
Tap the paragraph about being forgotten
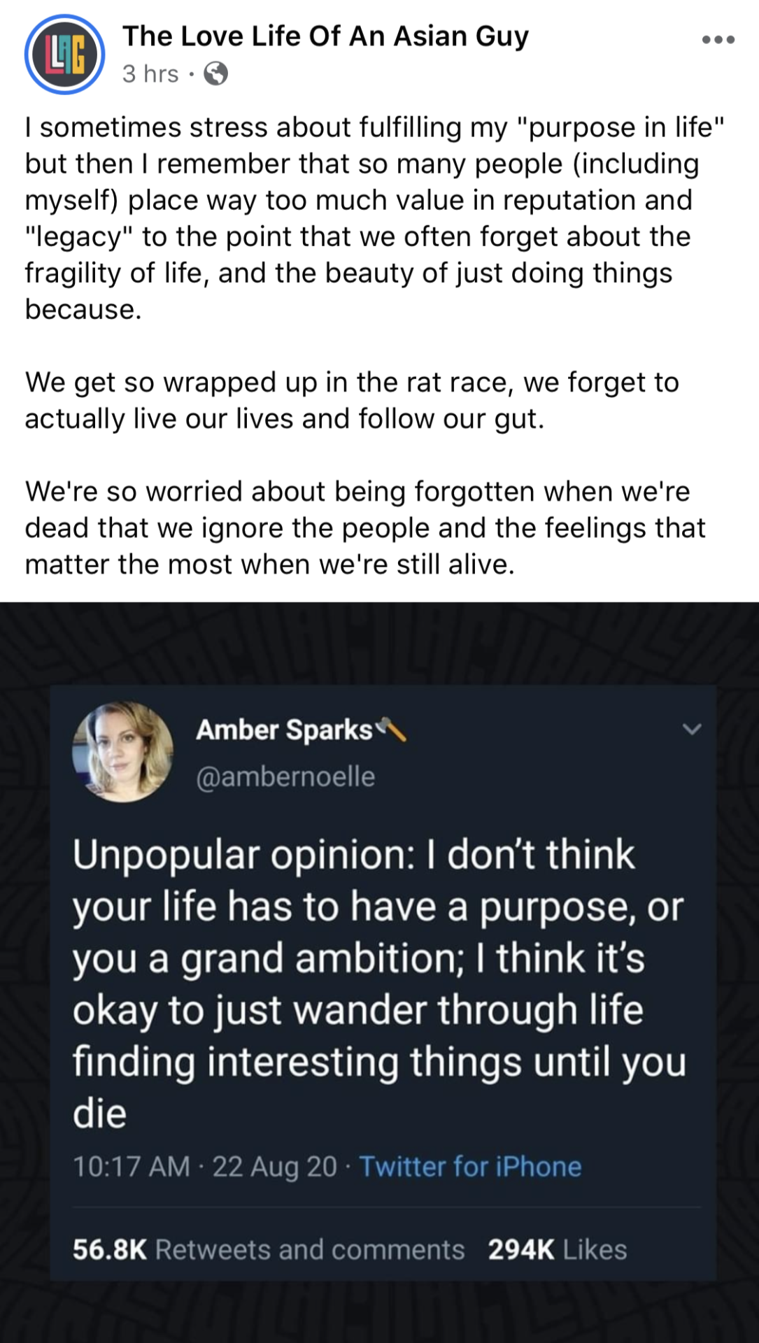coord(364,528)
